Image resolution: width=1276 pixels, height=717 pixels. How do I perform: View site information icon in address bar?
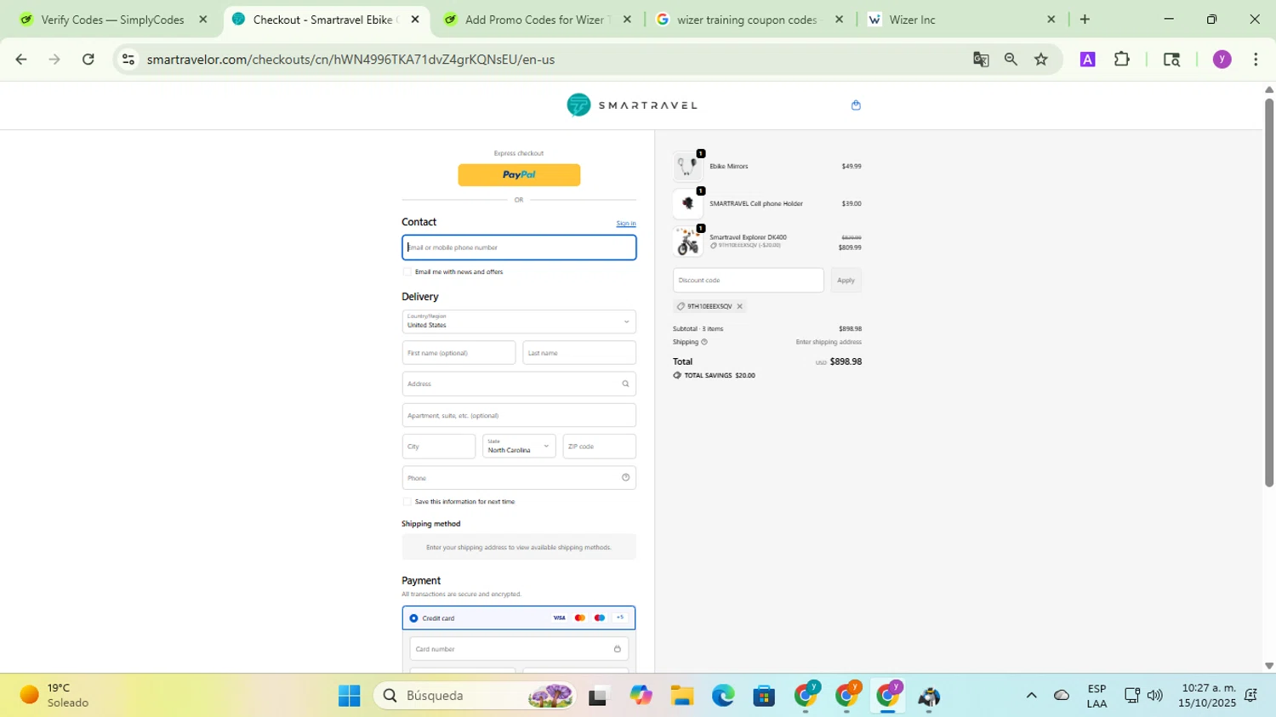(x=128, y=59)
